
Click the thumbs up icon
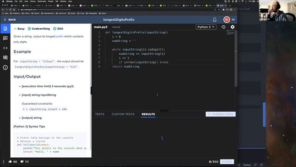[x=10, y=161]
